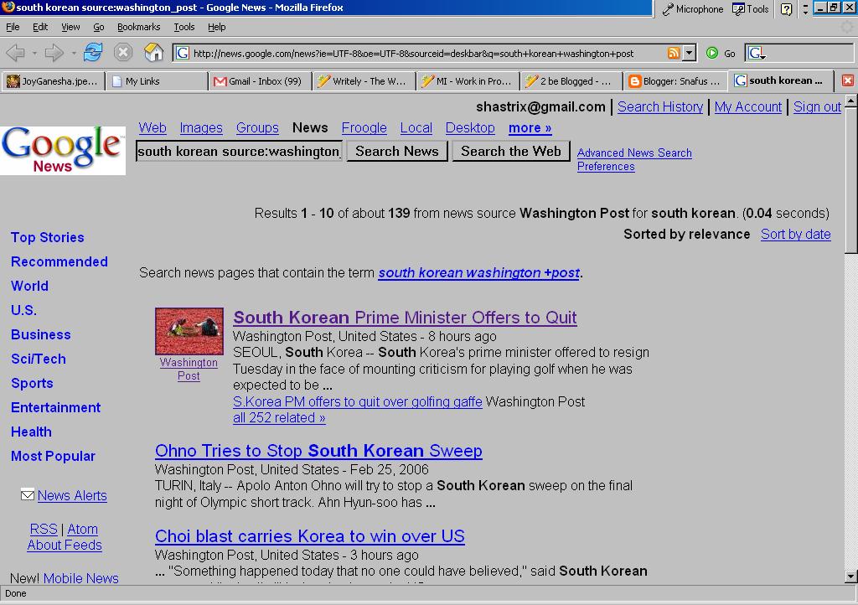Switch to the My Links tab
The height and width of the screenshot is (605, 858).
click(x=157, y=81)
